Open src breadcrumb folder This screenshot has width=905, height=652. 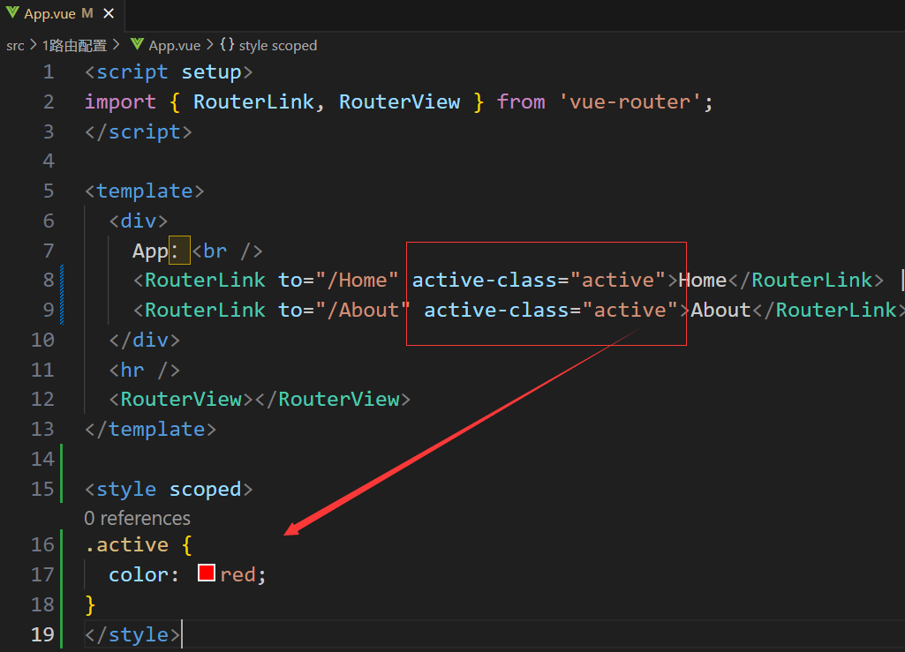[15, 46]
